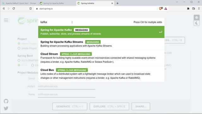Screen dimensions: 202x114
Task: Open the GitHub link icon
Action: click(6, 101)
